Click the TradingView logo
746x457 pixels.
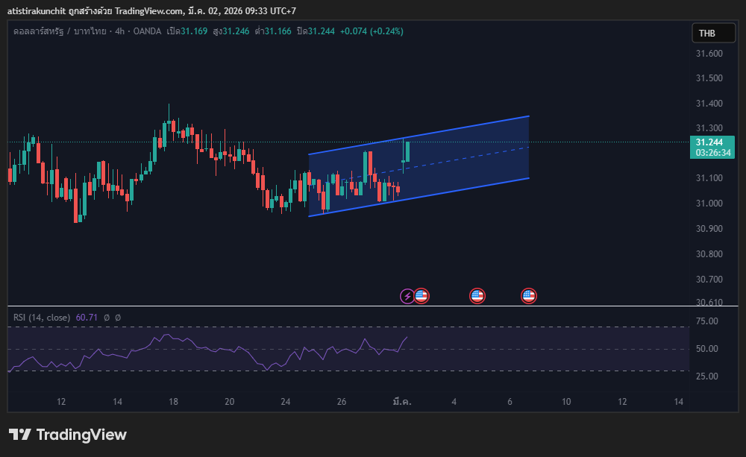tap(68, 435)
